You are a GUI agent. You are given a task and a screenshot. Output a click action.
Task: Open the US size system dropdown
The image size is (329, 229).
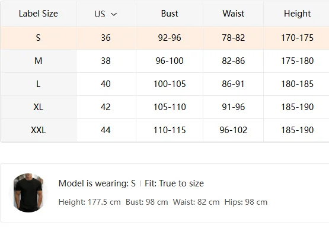tap(106, 14)
